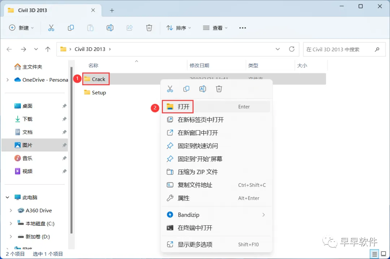
Task: Choose 显示更多选项
Action: (x=216, y=245)
